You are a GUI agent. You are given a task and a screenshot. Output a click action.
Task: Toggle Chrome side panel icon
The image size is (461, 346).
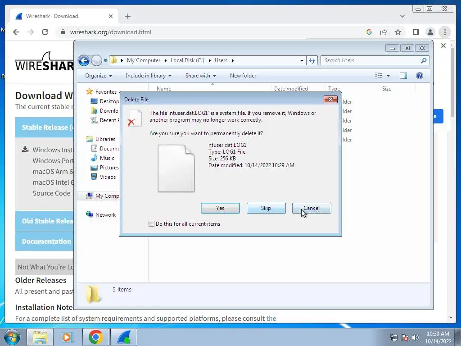click(x=416, y=32)
